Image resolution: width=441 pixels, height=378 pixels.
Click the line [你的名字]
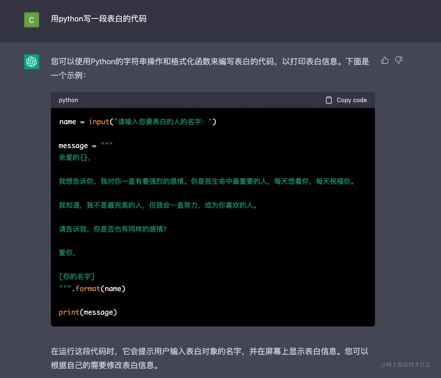click(x=77, y=277)
